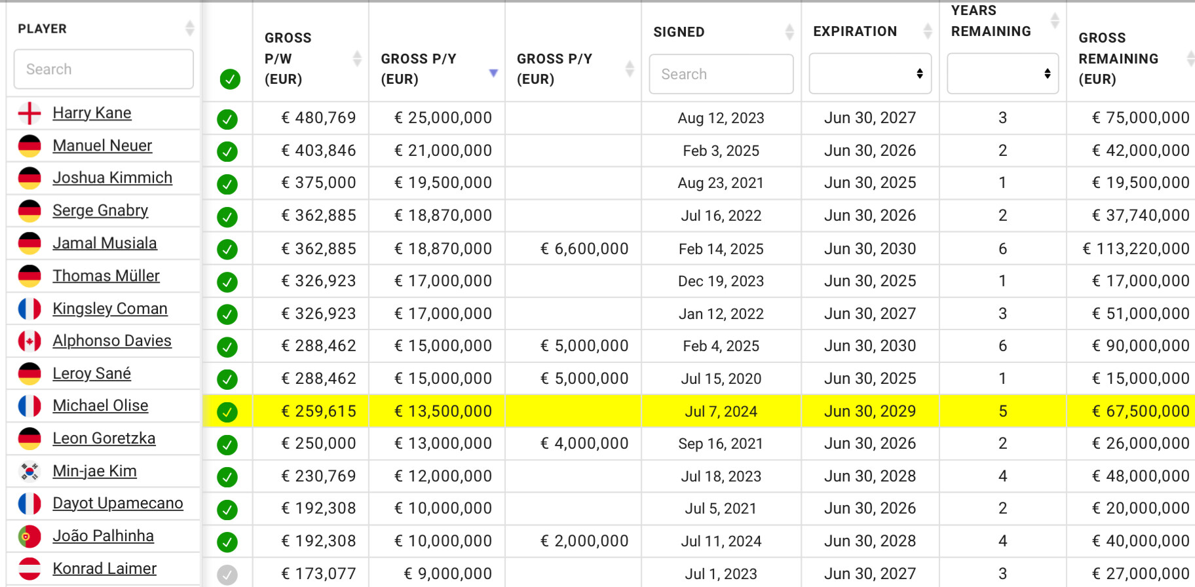Toggle grey checkmark in Konrad Laimer row
This screenshot has height=587, width=1195.
227,575
